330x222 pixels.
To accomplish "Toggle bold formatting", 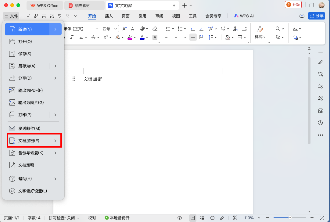I will [x=63, y=37].
